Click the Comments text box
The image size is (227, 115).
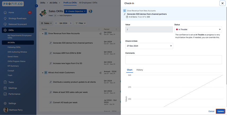click(174, 60)
